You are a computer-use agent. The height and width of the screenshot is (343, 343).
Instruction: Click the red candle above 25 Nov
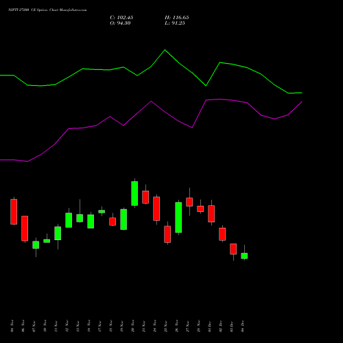[x=167, y=234]
